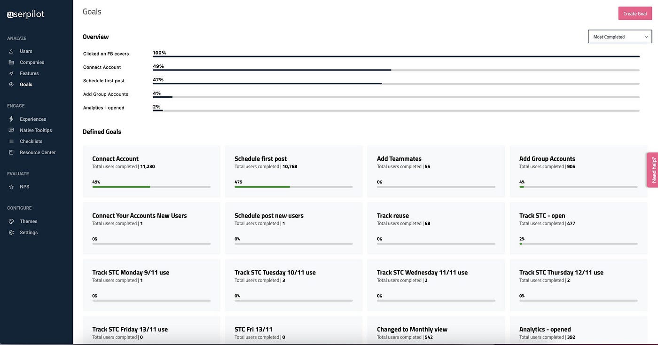The image size is (658, 345).
Task: Click the Overview heading
Action: pos(95,37)
